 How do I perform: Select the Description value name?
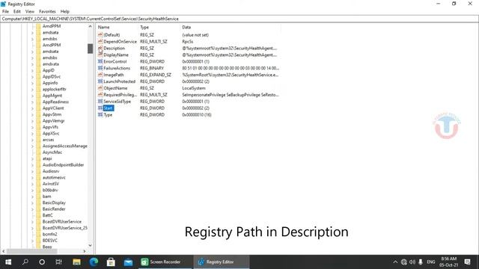tap(115, 48)
